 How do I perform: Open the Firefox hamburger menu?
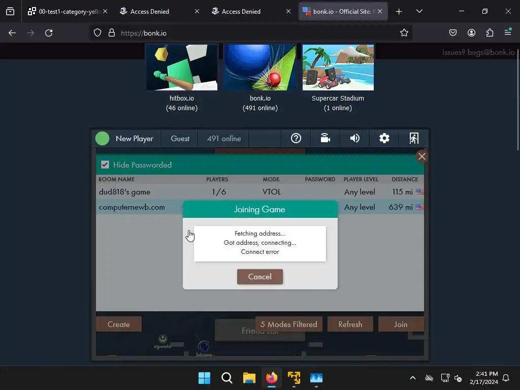(x=508, y=32)
